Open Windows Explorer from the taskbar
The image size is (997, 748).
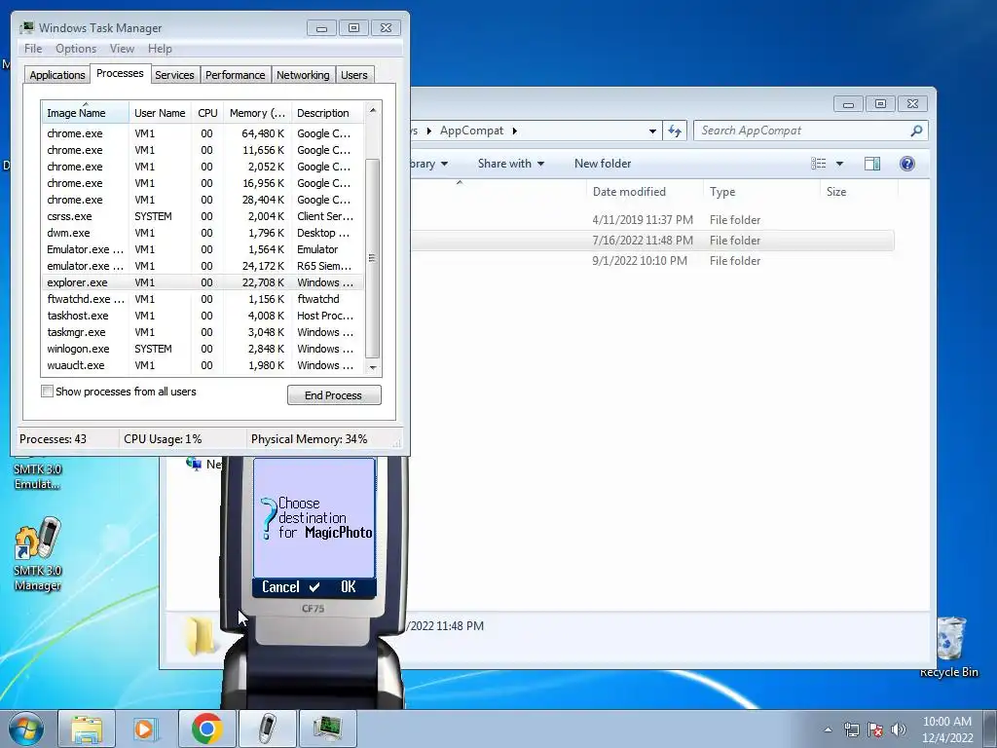point(87,729)
